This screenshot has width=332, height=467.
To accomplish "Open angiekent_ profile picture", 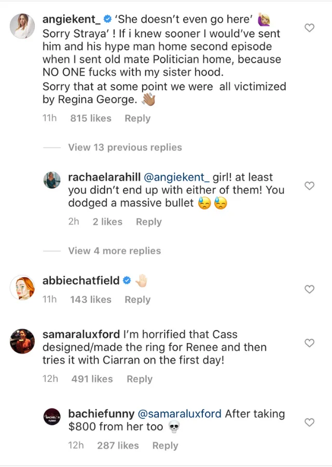I will coord(22,25).
